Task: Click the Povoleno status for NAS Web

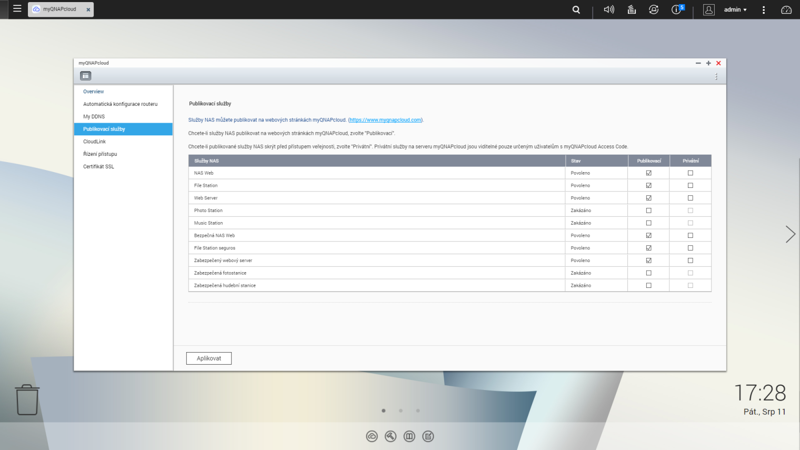Action: pos(581,173)
